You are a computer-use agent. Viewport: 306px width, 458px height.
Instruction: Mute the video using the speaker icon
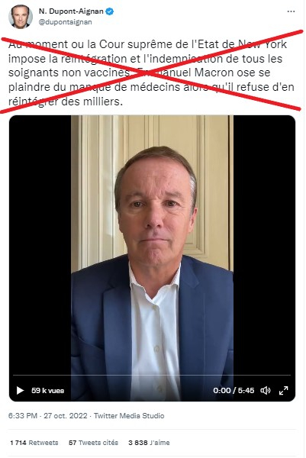click(x=265, y=390)
